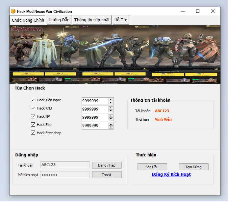Click the Đăng nhập button

[107, 165]
